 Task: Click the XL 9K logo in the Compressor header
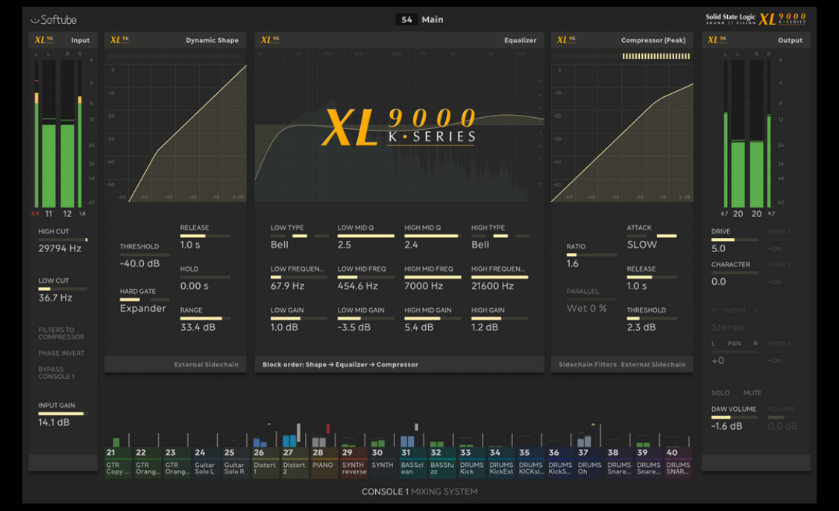click(x=566, y=40)
